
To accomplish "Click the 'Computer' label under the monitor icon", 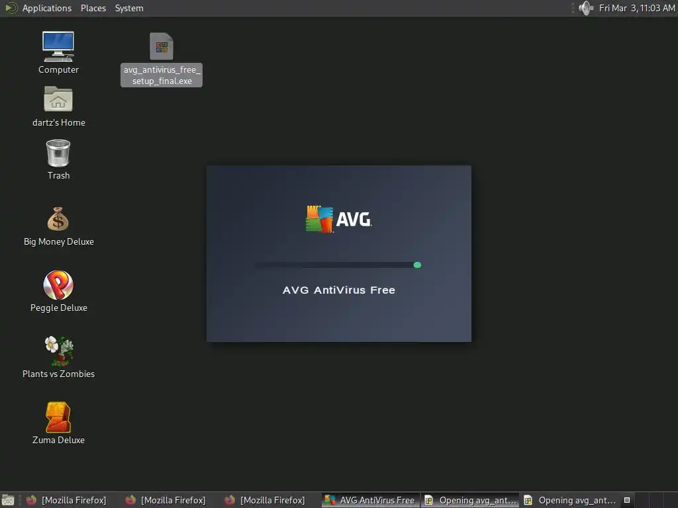I will click(58, 69).
